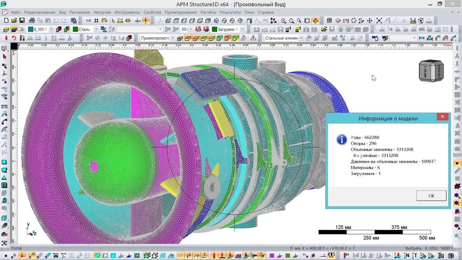Toggle the highlighted snap target crosshair button

click(146, 21)
